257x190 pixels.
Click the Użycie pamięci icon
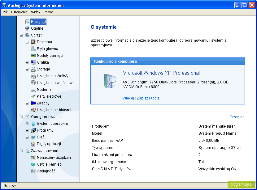[x=33, y=164]
